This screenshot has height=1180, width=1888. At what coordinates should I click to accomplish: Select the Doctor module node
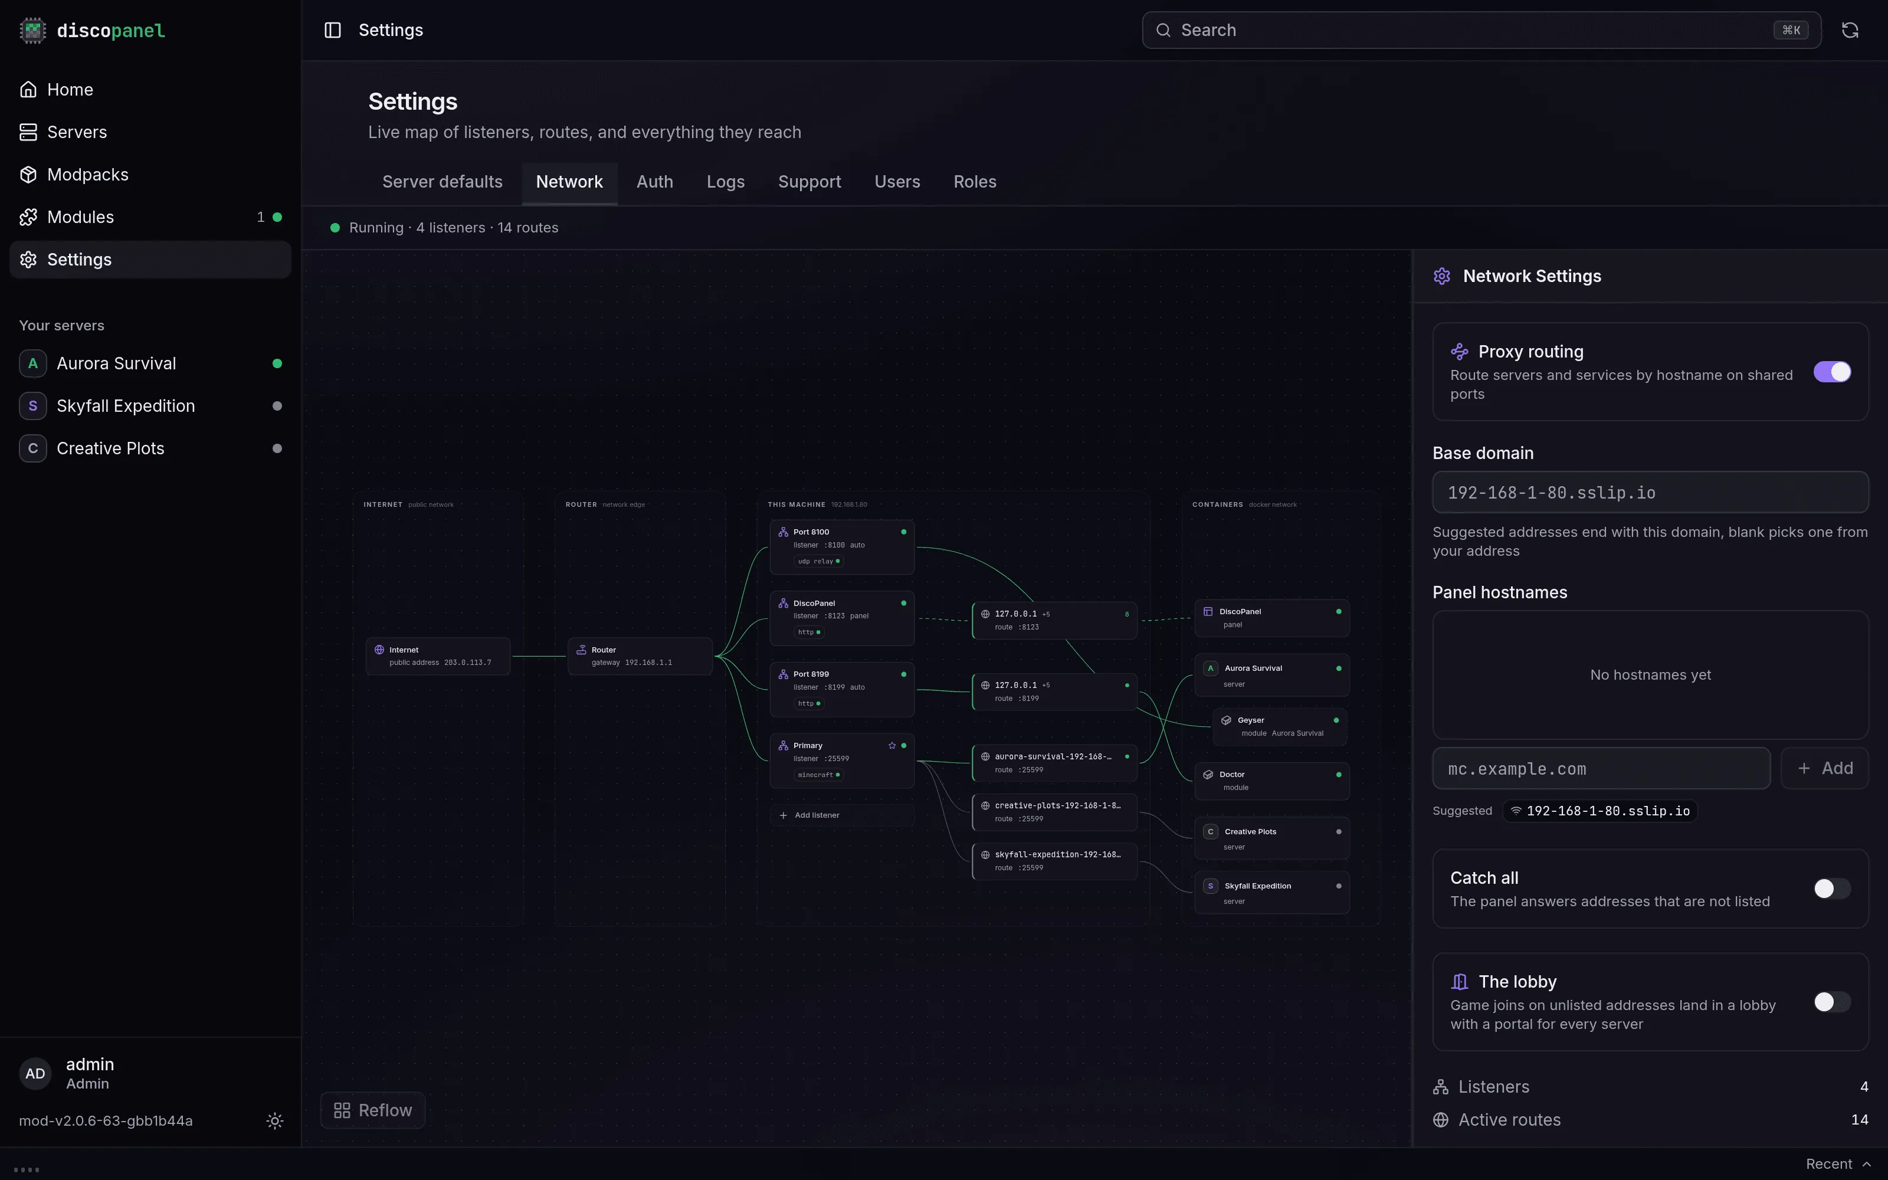pos(1271,781)
